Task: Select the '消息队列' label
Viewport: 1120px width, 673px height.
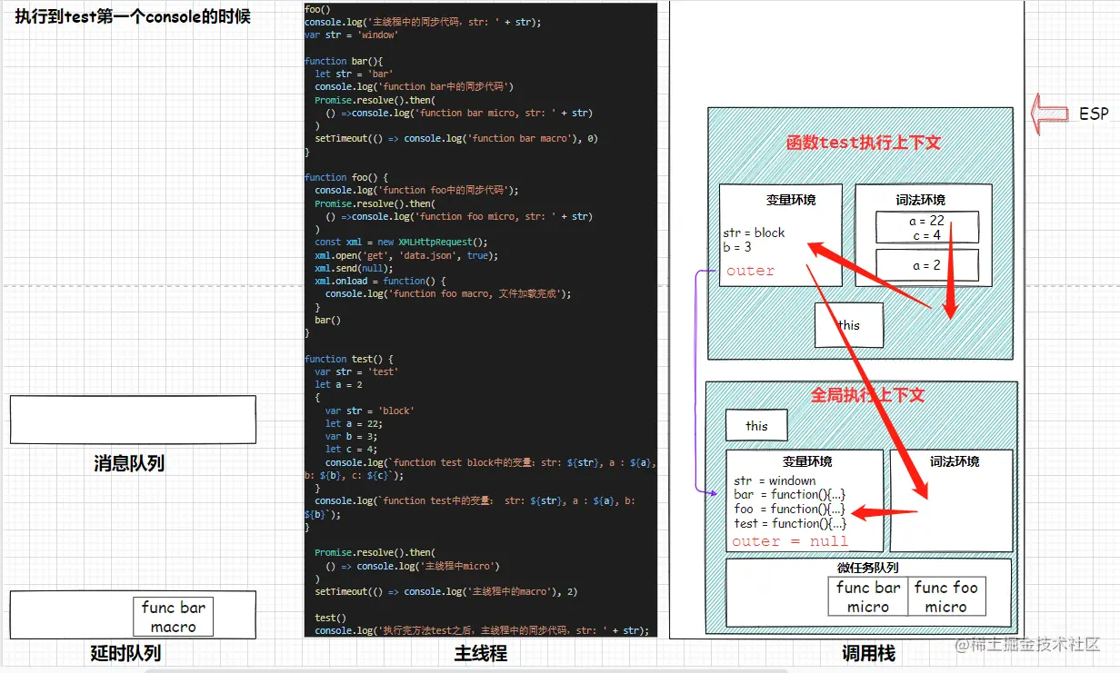Action: click(129, 463)
